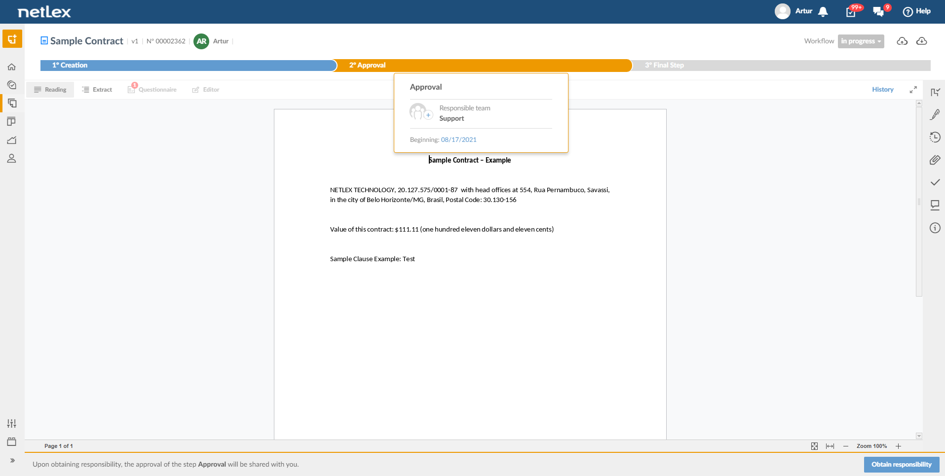Open the attachments paperclip icon
The width and height of the screenshot is (945, 476).
935,160
